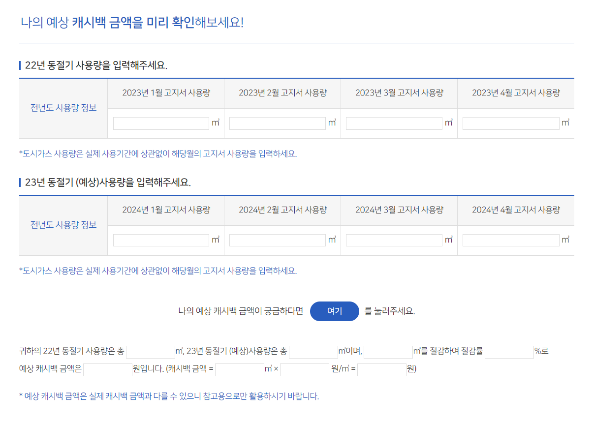Click the 22년 동절기 total usage field
The width and height of the screenshot is (594, 422).
pyautogui.click(x=150, y=352)
